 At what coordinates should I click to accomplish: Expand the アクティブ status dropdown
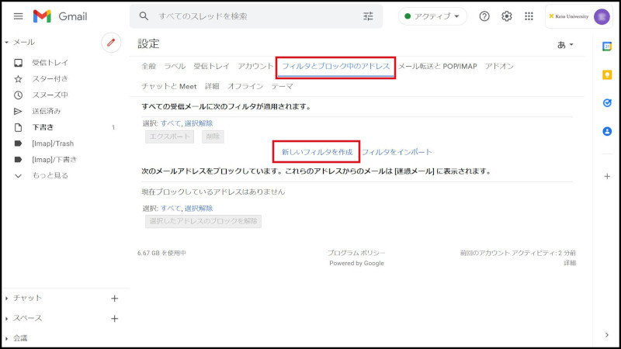coord(432,16)
